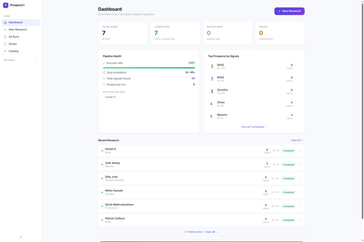Follow the View all 7 completed link
The width and height of the screenshot is (364, 242).
[253, 127]
